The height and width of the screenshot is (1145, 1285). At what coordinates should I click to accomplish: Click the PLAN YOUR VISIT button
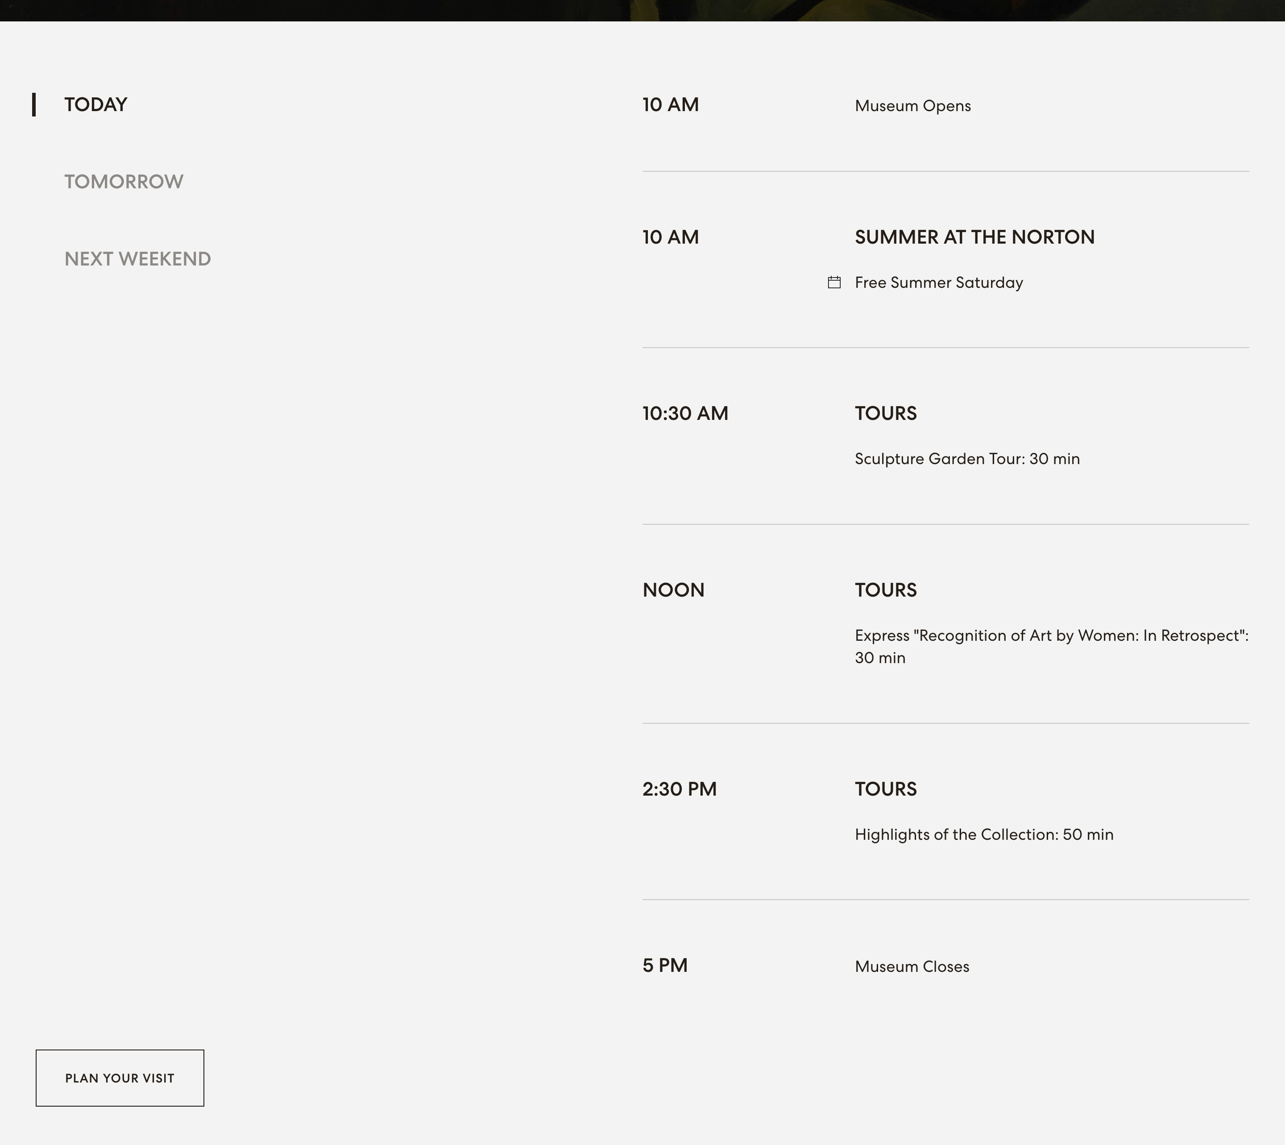120,1078
